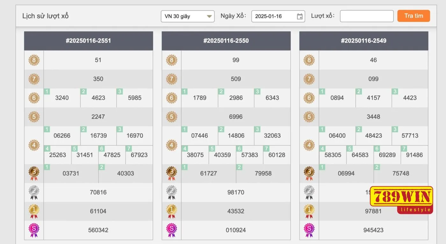The image size is (446, 244).
Task: Focus the Lượt xổ input field
Action: pyautogui.click(x=367, y=16)
